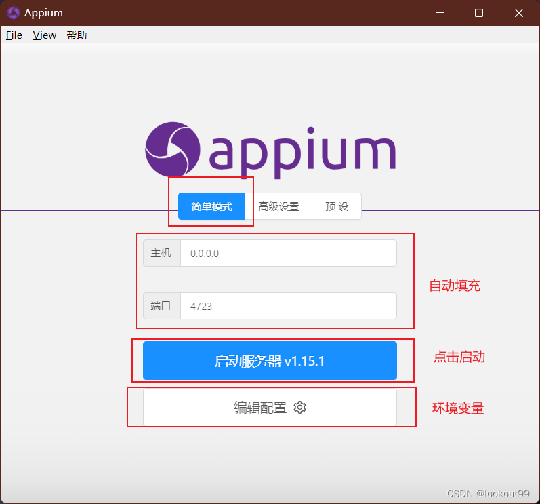Click the 主机 label

click(x=162, y=254)
